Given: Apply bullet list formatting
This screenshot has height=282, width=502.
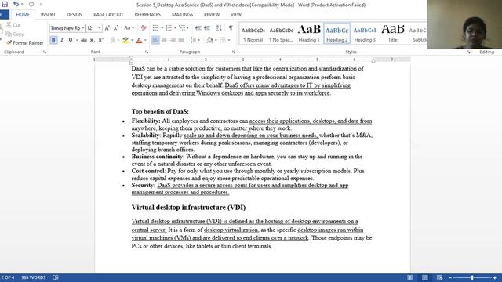Looking at the screenshot, I should pos(155,28).
